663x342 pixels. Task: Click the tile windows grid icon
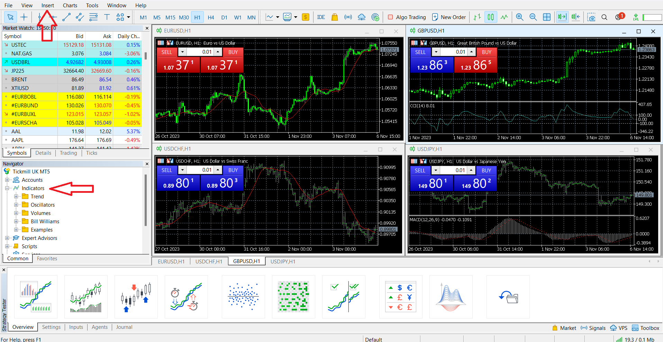point(547,17)
